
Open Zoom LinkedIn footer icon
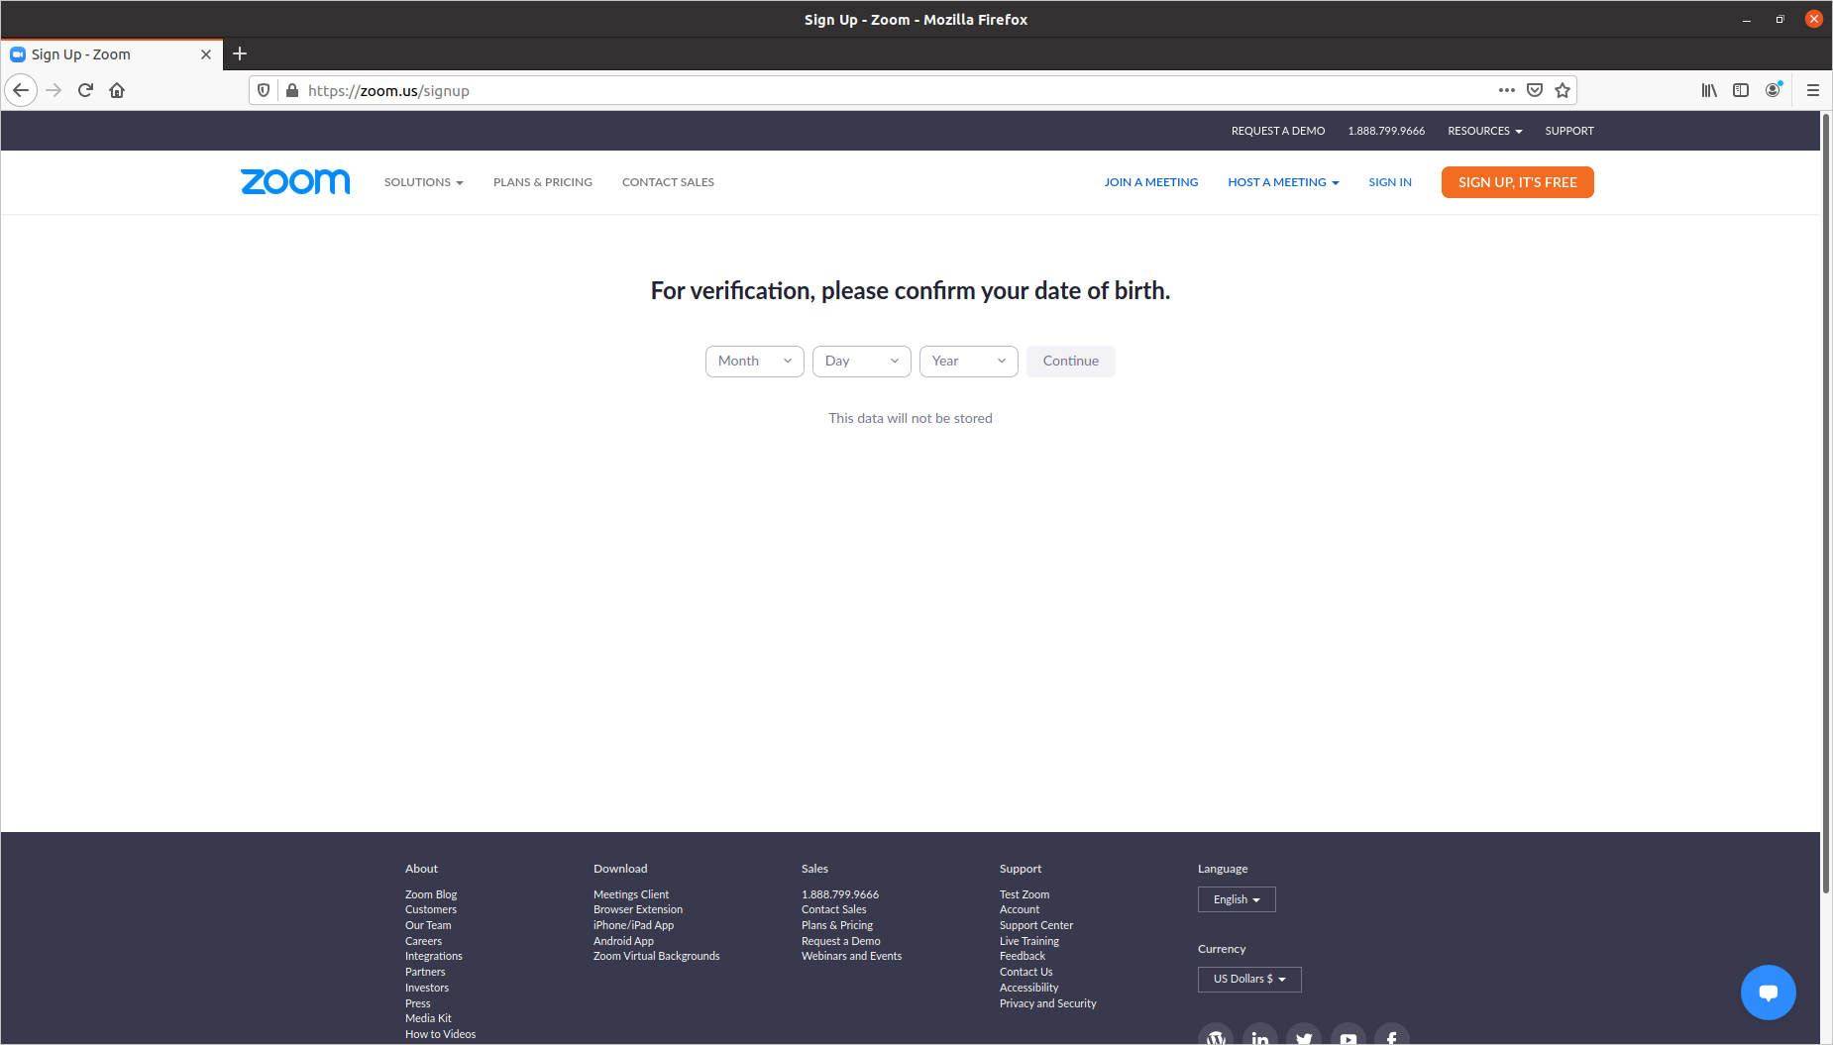click(x=1260, y=1035)
